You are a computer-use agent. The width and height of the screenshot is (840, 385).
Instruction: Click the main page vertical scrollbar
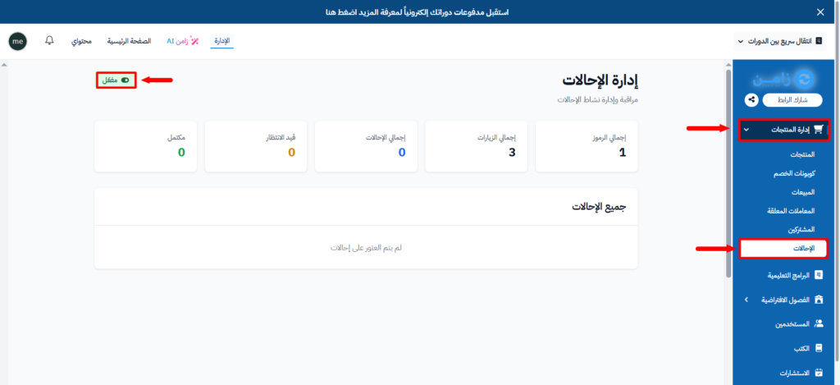click(x=728, y=172)
